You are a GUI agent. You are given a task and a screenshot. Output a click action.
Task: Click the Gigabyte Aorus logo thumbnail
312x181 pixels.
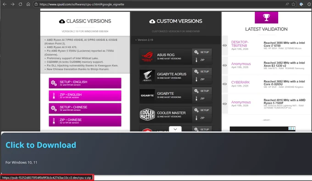click(x=147, y=76)
